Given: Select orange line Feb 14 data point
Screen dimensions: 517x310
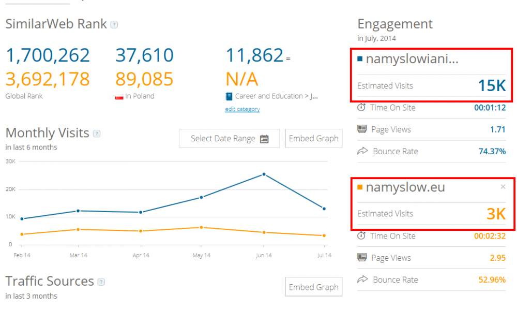Looking at the screenshot, I should pyautogui.click(x=22, y=234).
